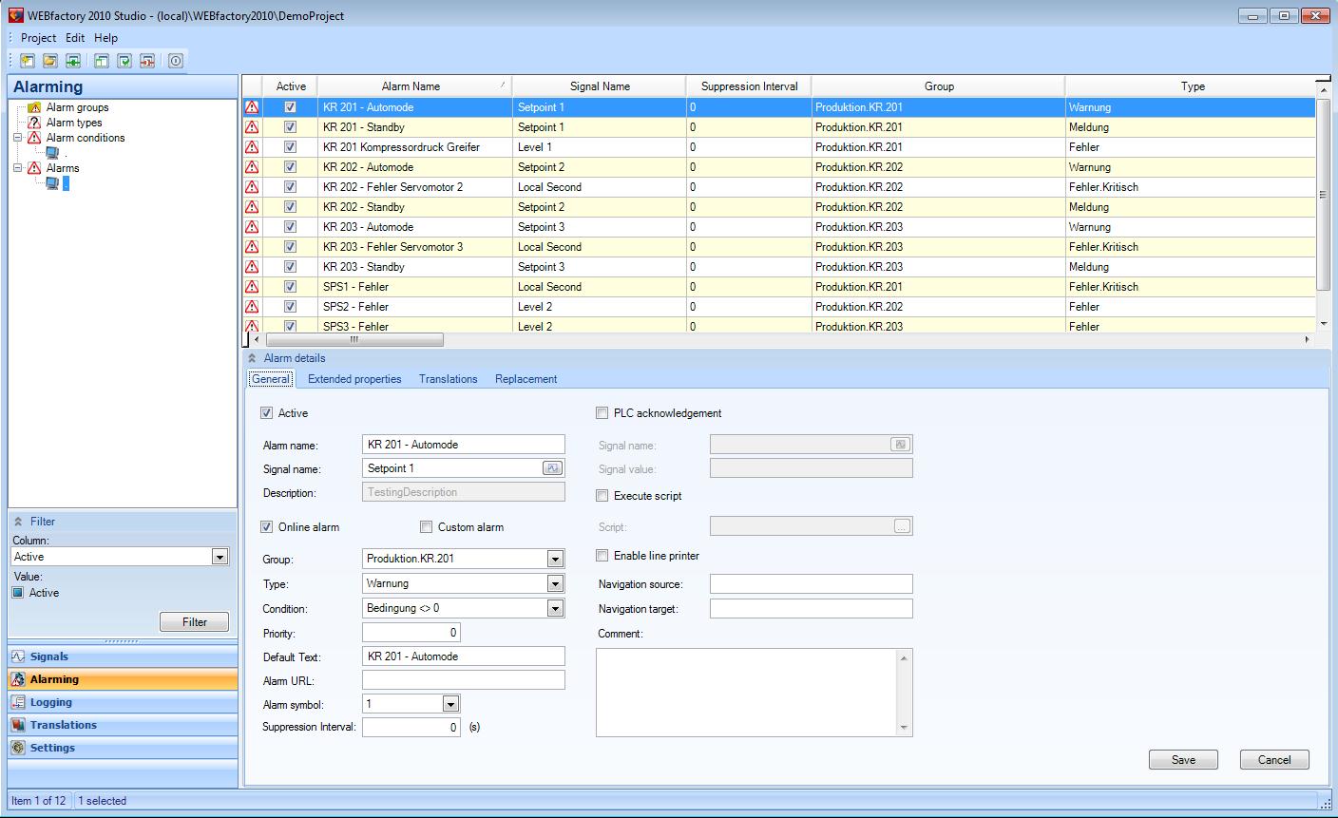Click the Open project folder icon

pos(50,61)
